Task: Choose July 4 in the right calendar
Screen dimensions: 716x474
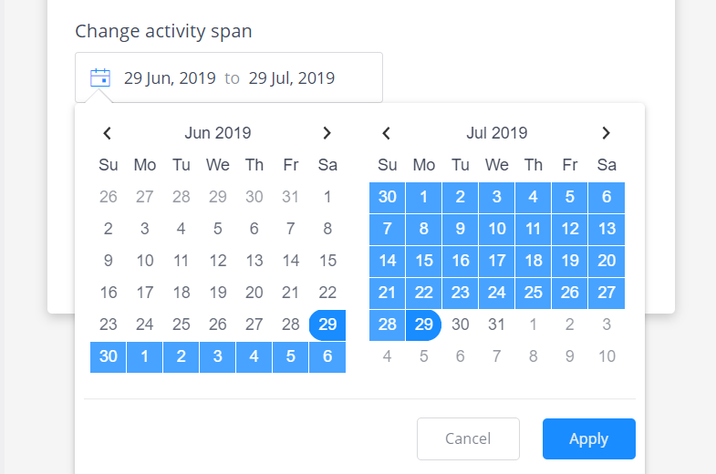Action: [x=534, y=197]
